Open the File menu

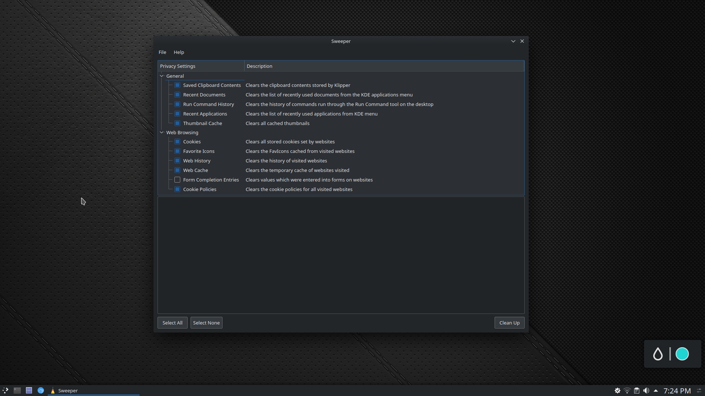tap(162, 52)
